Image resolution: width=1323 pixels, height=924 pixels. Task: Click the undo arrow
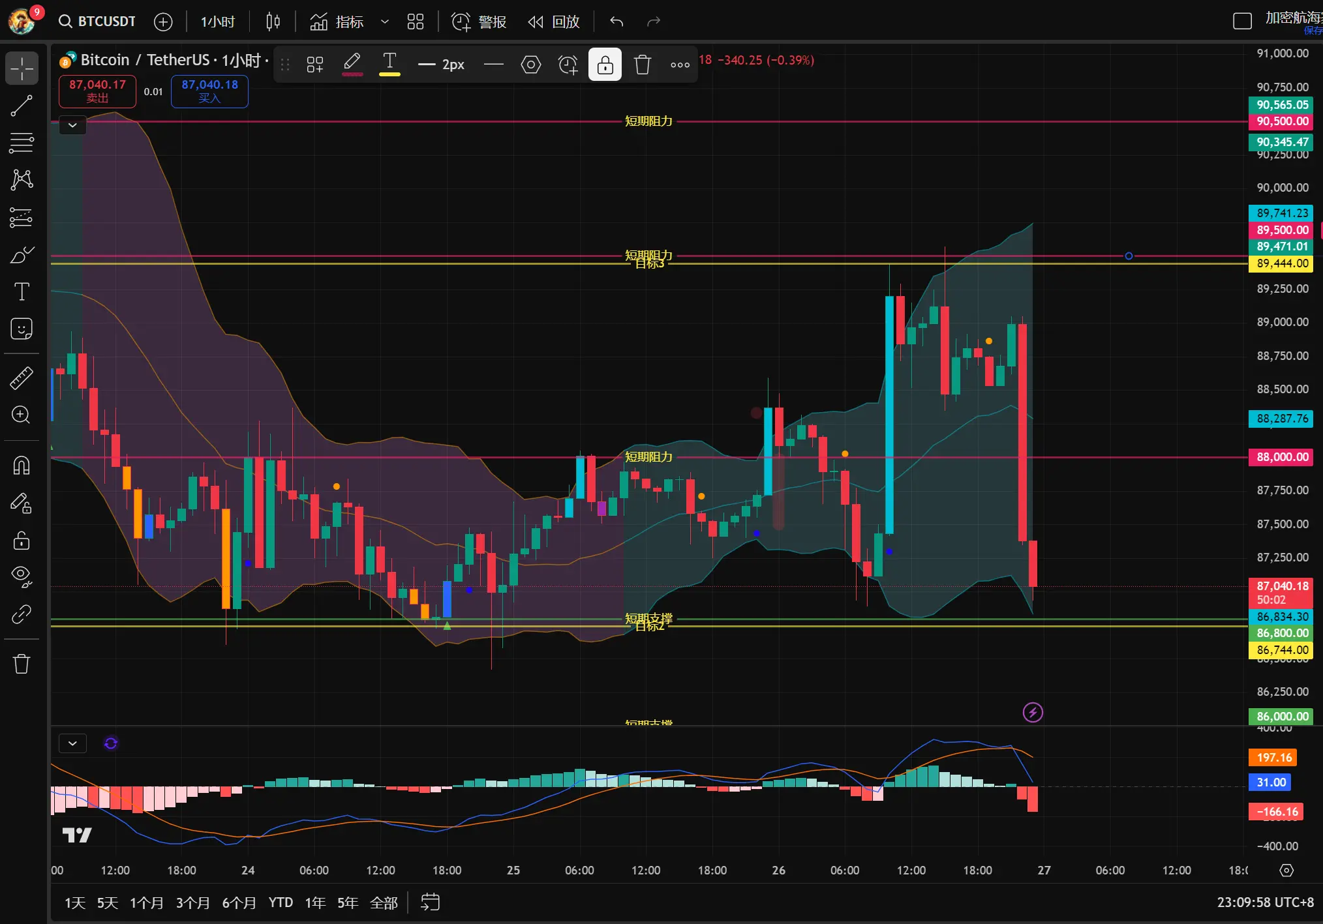coord(616,22)
